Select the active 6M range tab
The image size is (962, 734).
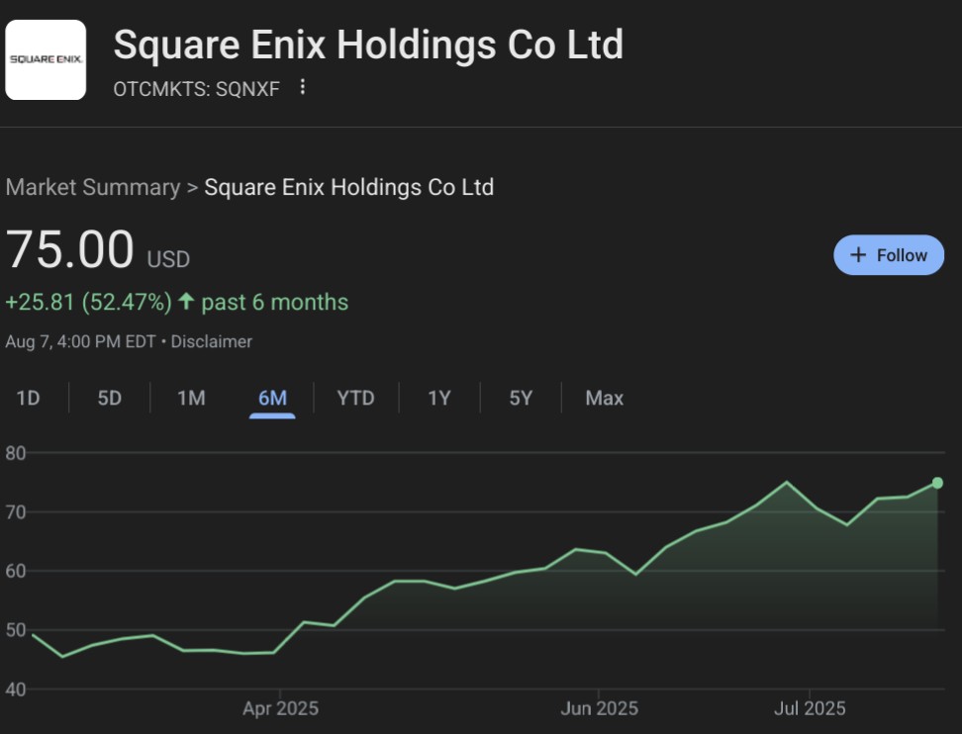(x=272, y=399)
